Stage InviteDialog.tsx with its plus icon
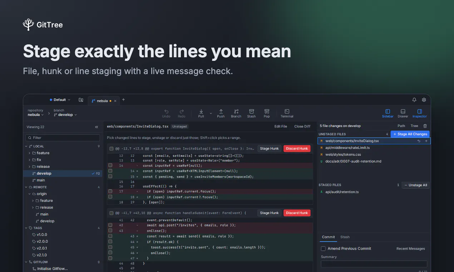This screenshot has height=272, width=454. (x=426, y=141)
